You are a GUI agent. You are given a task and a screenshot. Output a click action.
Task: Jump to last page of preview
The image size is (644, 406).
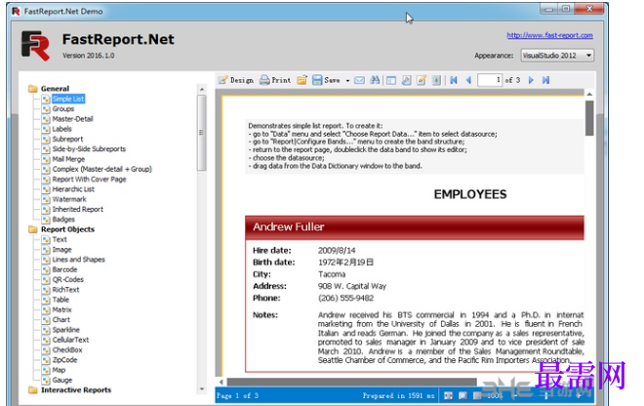[545, 80]
